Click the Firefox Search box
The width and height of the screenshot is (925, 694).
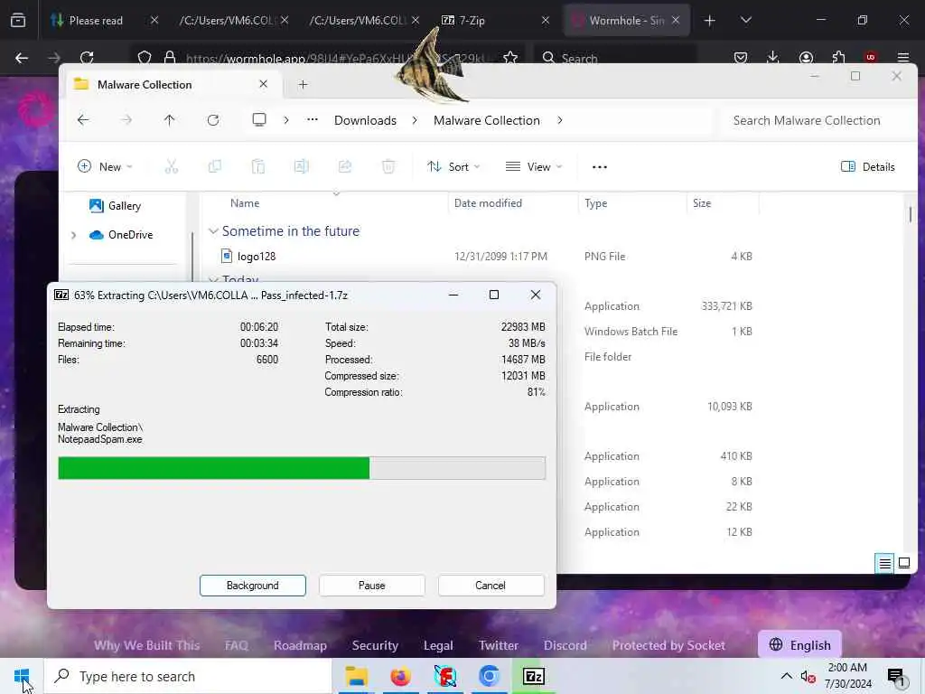coord(615,57)
